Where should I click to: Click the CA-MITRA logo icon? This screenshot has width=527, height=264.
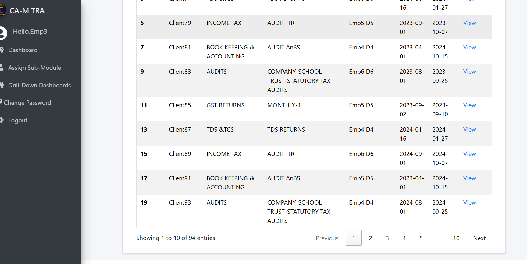tap(2, 10)
